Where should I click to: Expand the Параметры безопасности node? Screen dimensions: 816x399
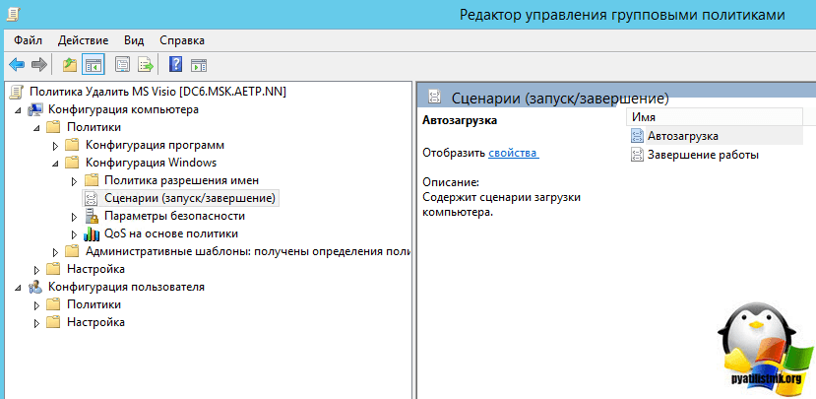coord(75,217)
